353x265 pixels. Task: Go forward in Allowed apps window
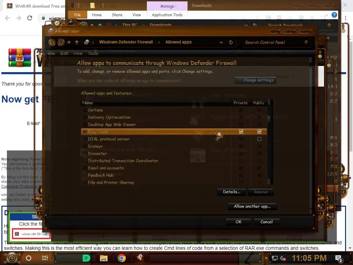61,42
